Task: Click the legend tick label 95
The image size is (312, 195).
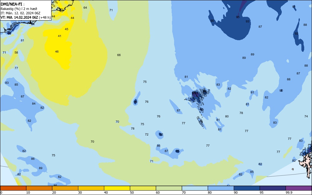Action: coord(262,193)
